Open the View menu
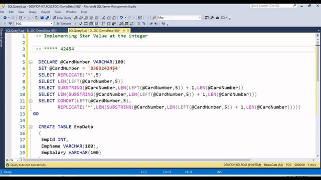This screenshot has height=180, width=321. pos(21,12)
